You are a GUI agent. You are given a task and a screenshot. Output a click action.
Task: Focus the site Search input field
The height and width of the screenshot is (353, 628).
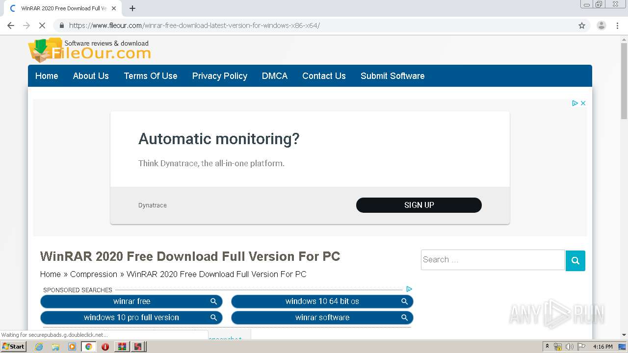coord(493,260)
